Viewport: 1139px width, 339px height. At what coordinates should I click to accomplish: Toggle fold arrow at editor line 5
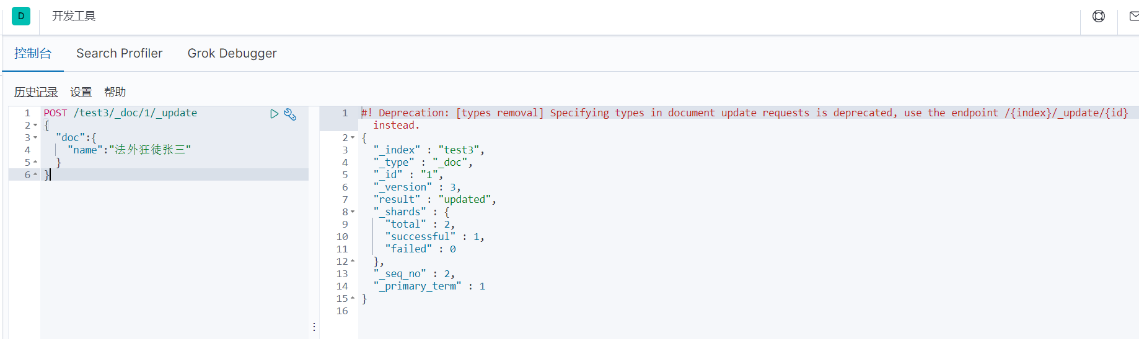click(35, 162)
